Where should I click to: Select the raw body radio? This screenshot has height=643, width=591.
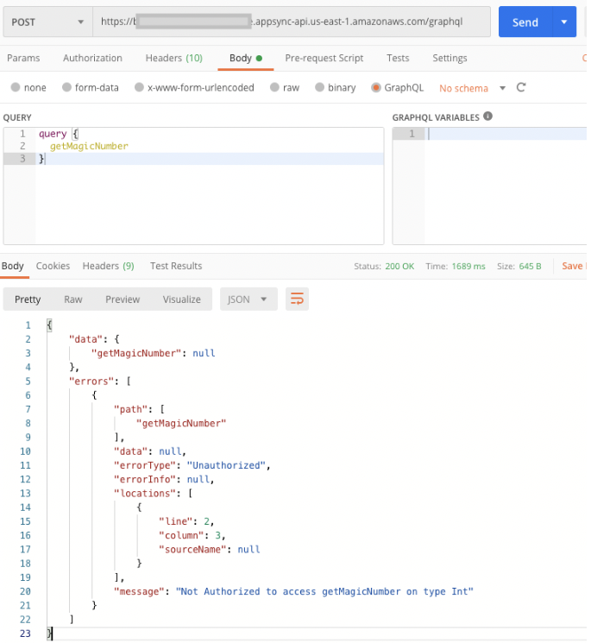click(x=274, y=87)
